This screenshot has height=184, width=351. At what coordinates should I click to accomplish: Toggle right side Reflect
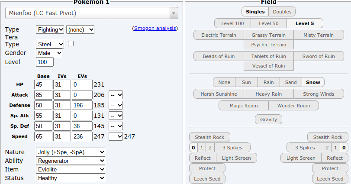(335, 158)
